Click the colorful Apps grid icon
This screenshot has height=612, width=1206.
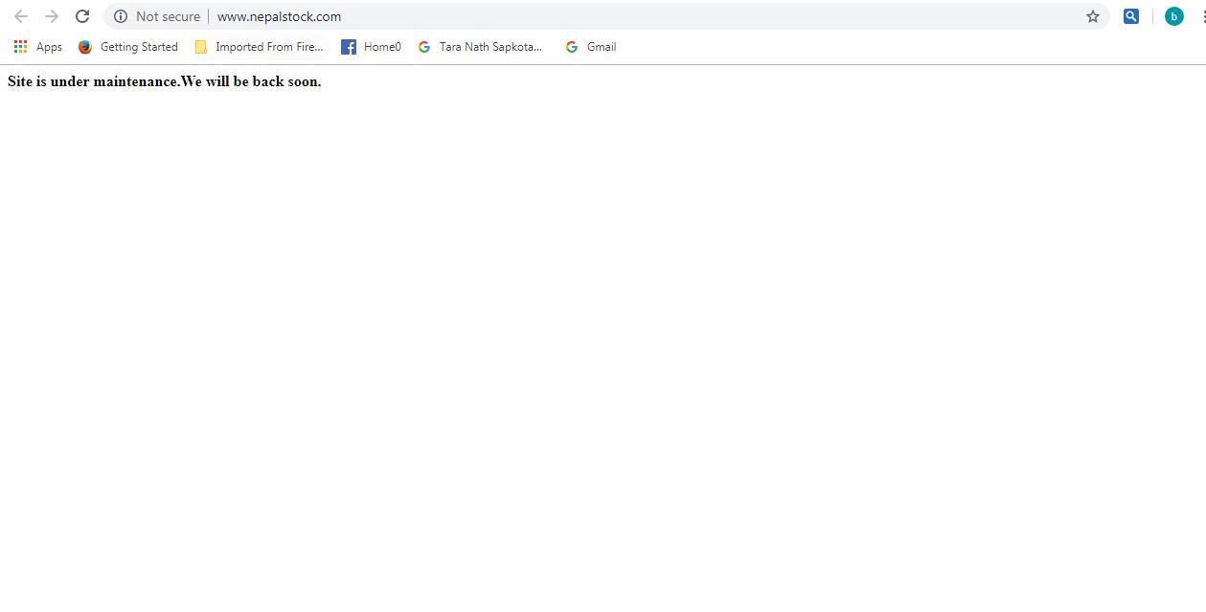click(20, 47)
